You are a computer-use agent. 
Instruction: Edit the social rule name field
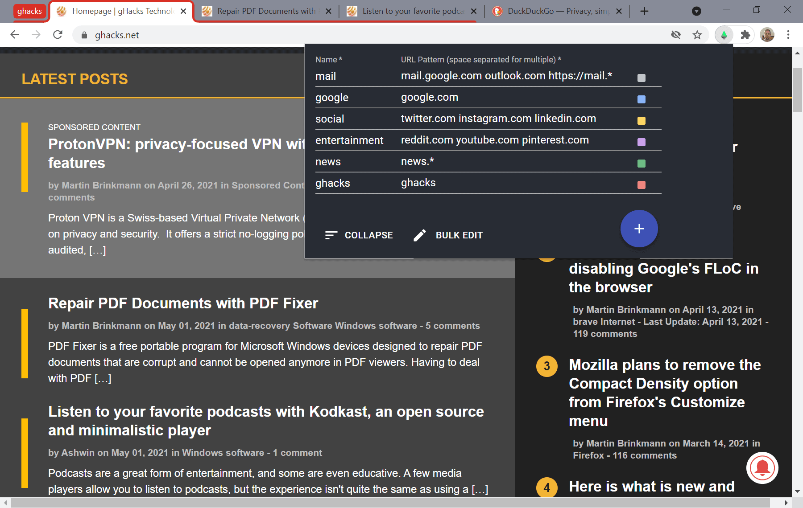[356, 119]
